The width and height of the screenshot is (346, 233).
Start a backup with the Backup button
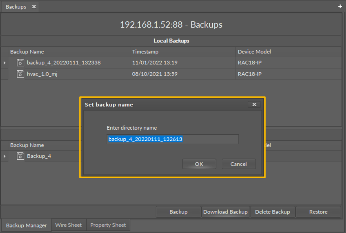(x=178, y=212)
